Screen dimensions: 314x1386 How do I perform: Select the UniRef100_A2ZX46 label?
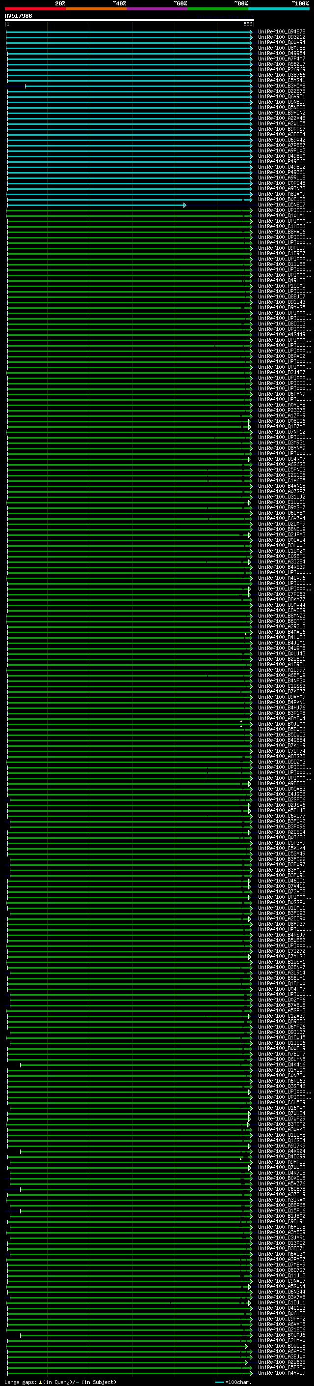pos(281,118)
